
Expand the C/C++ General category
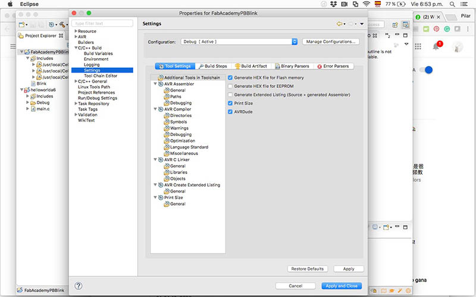point(76,81)
